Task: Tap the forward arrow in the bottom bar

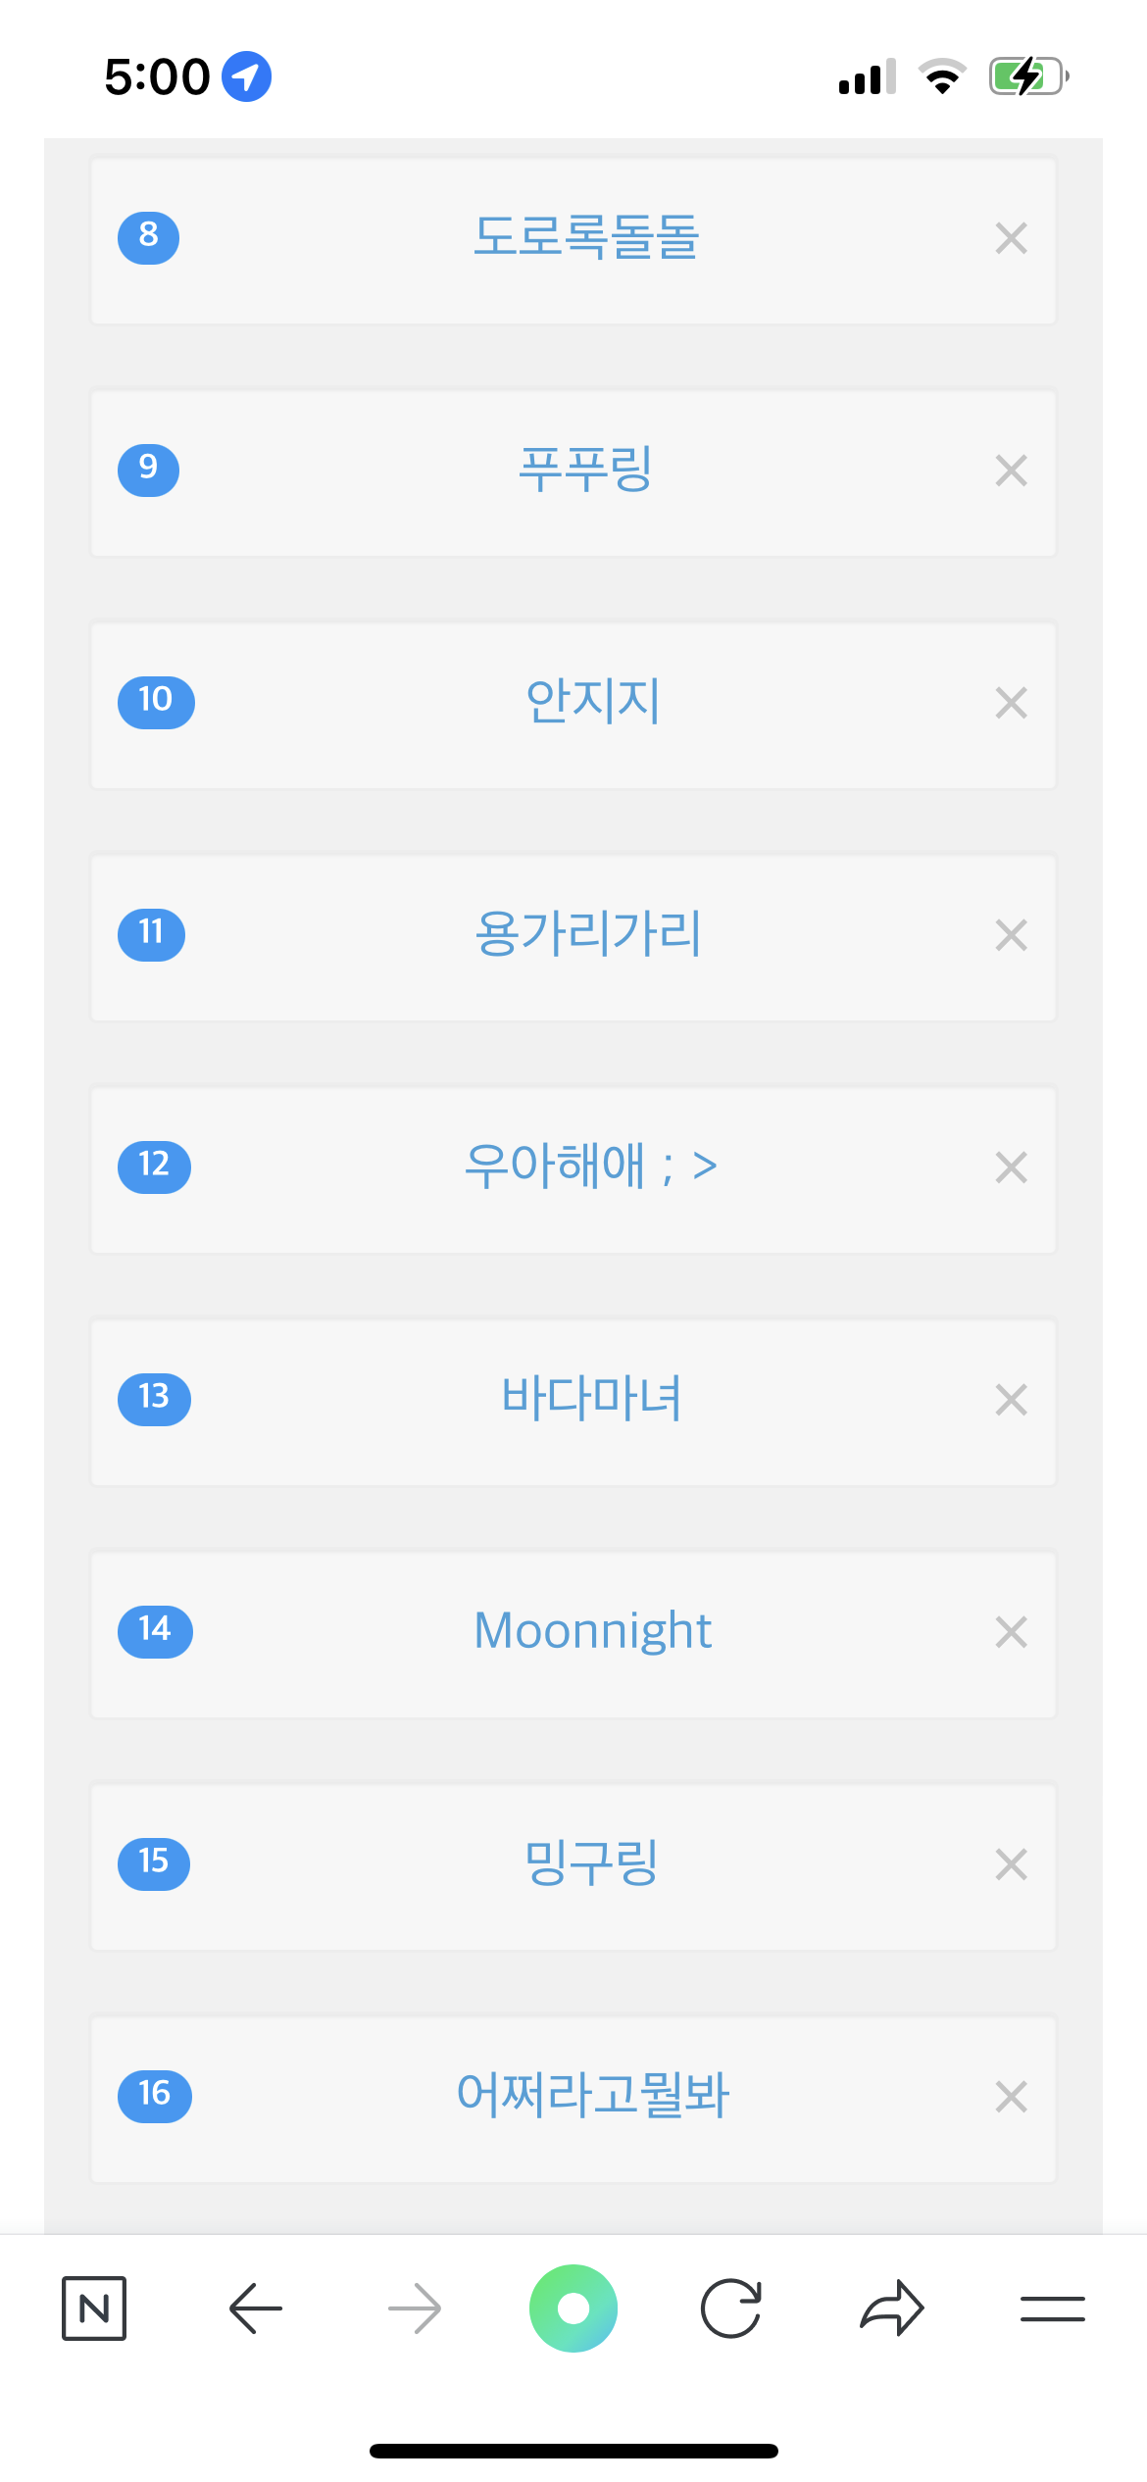Action: [x=415, y=2308]
